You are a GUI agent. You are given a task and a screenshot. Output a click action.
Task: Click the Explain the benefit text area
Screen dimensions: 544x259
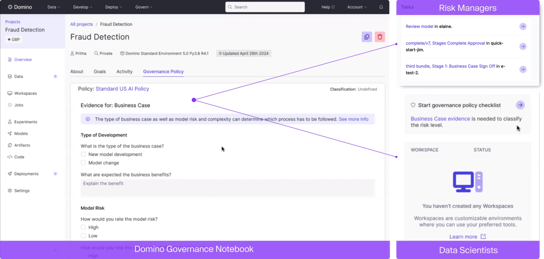tap(228, 187)
